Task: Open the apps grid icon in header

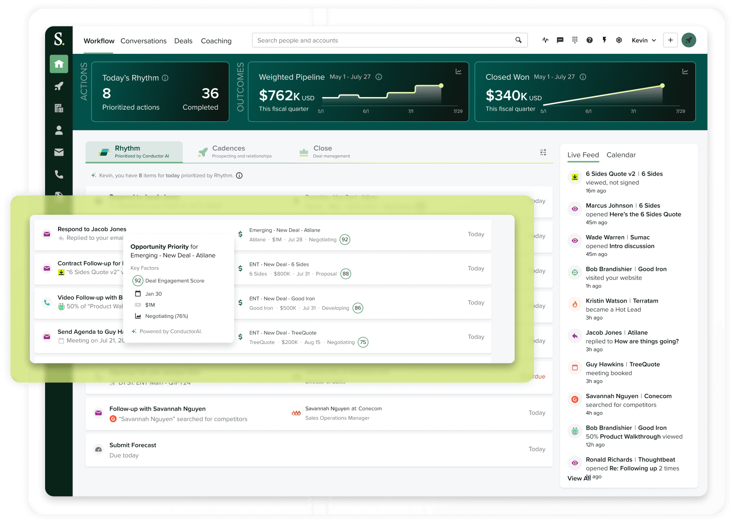Action: pyautogui.click(x=575, y=40)
